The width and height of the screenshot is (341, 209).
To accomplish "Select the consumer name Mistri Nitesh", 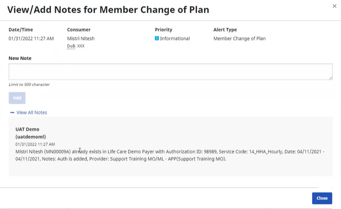I will [81, 38].
